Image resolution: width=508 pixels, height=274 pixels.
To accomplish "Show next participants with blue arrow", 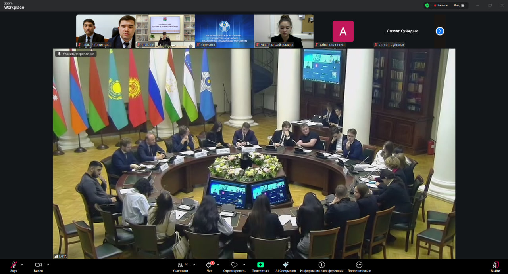I will click(x=440, y=31).
